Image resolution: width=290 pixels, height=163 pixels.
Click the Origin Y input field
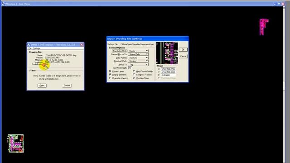click(168, 72)
